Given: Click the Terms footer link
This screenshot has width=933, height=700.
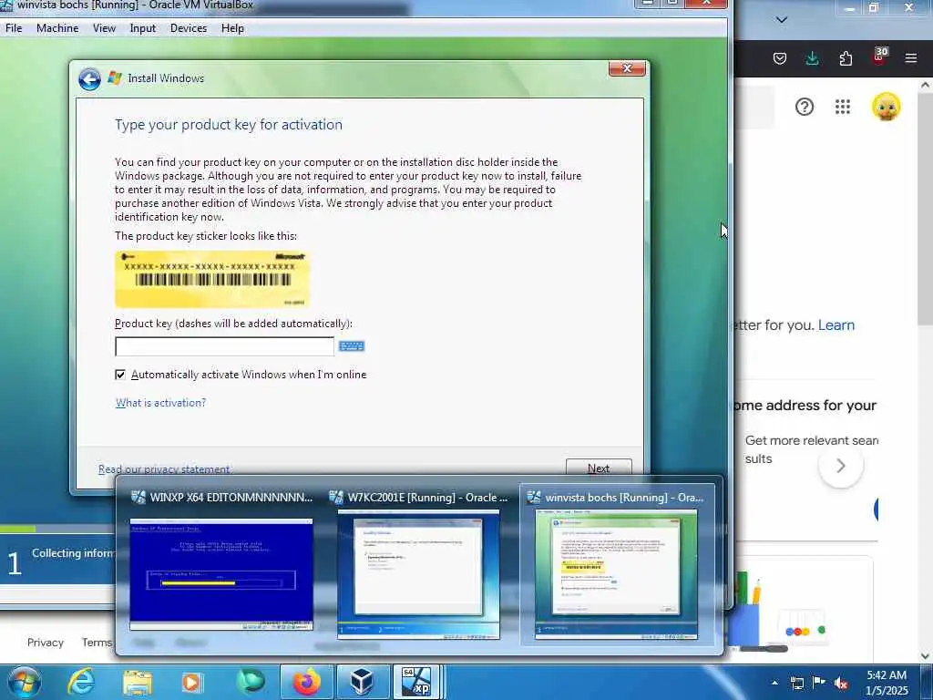Looking at the screenshot, I should [97, 643].
